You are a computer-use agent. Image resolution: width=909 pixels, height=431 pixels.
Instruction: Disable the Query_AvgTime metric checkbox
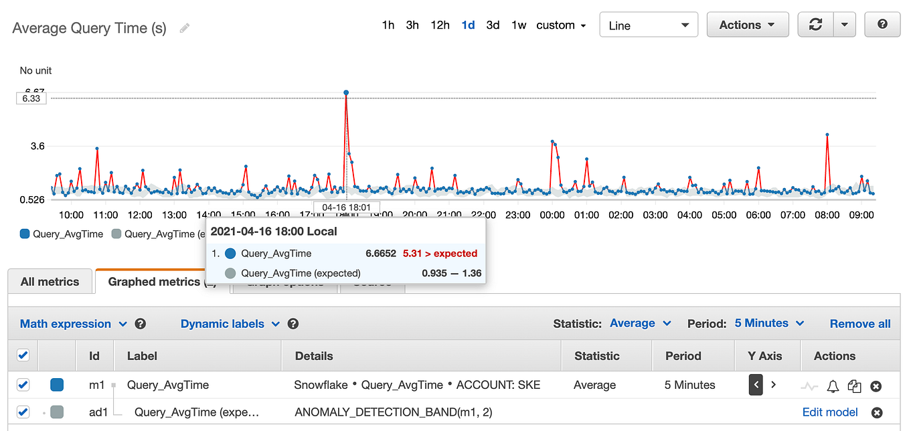[x=23, y=385]
